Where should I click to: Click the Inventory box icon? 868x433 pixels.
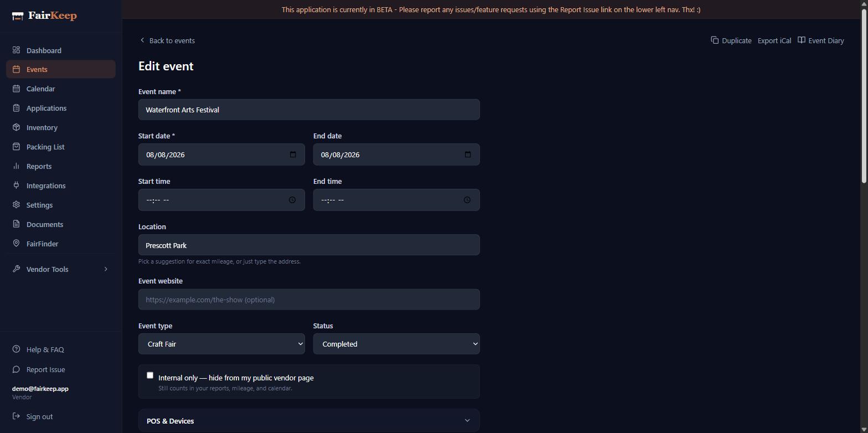tap(17, 127)
